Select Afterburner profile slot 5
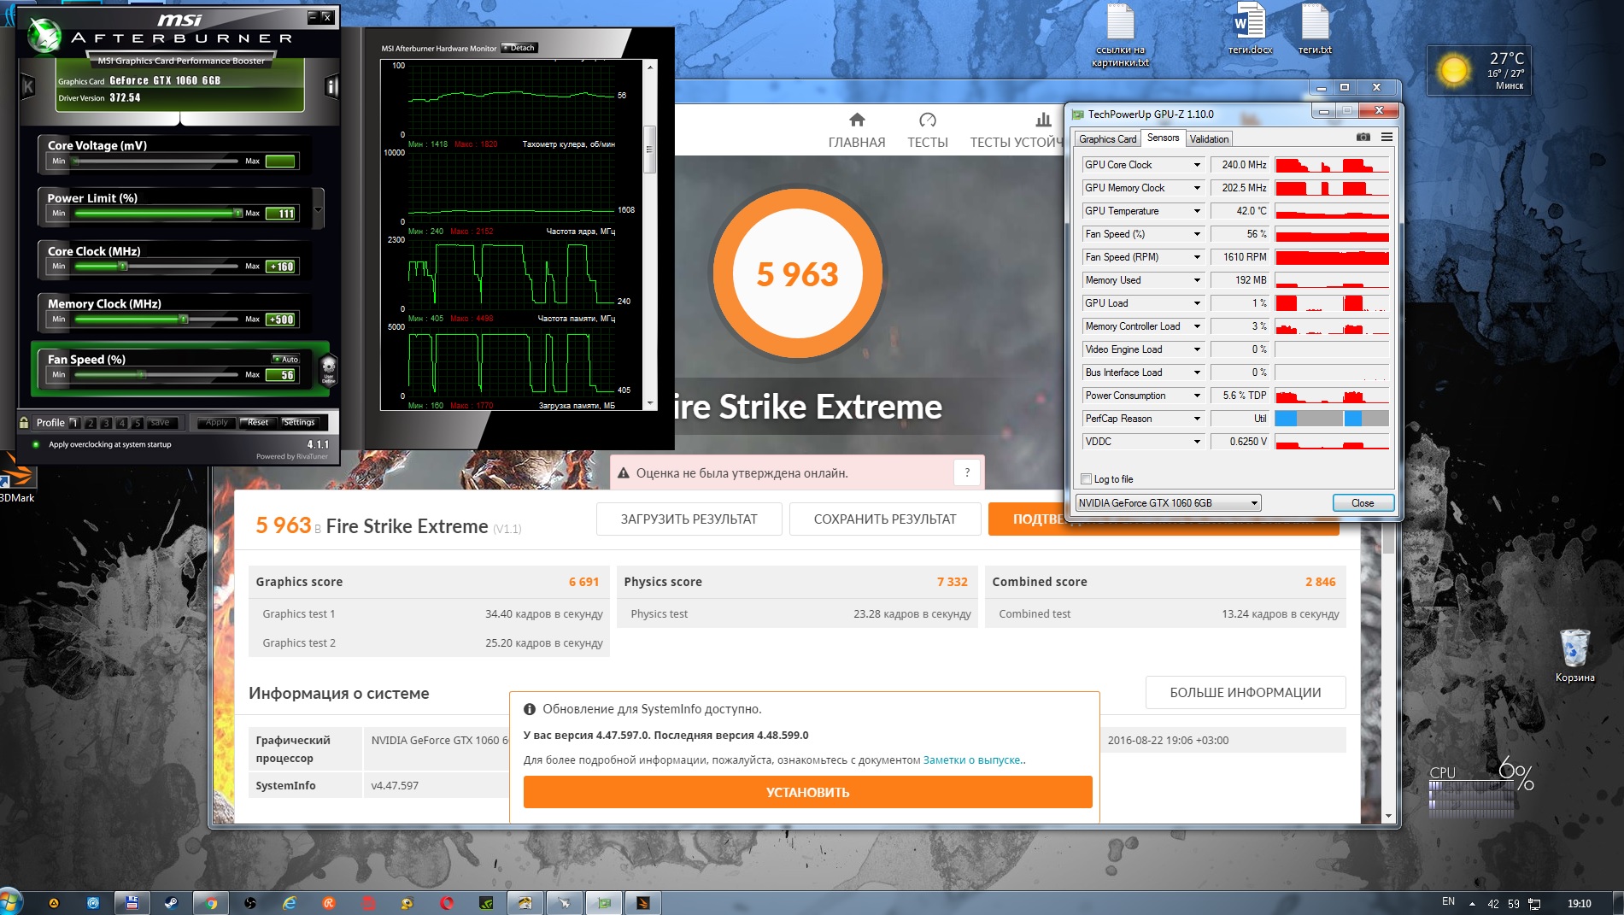The width and height of the screenshot is (1624, 915). pyautogui.click(x=137, y=422)
